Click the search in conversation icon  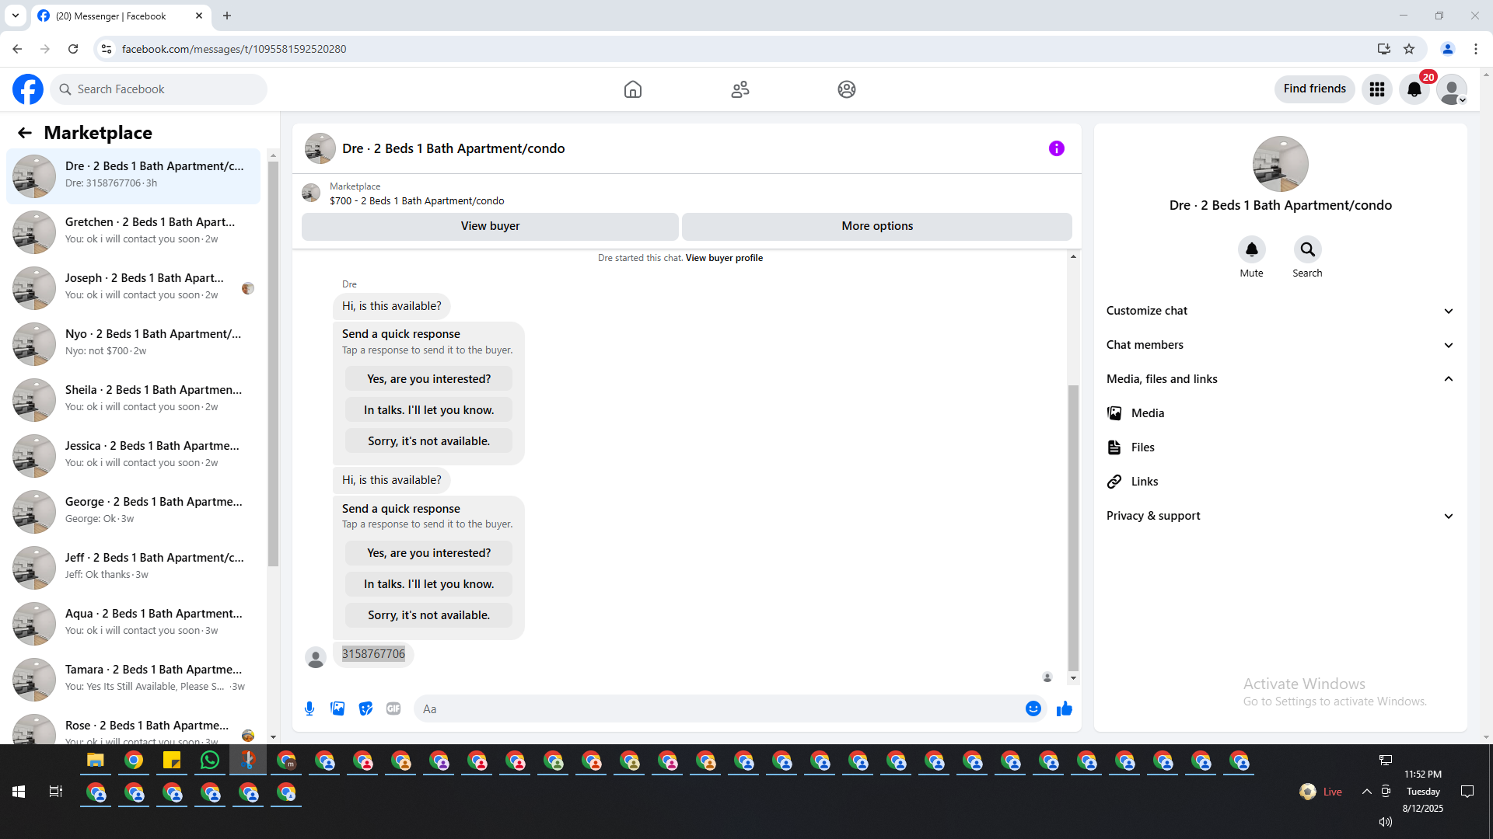pos(1307,249)
